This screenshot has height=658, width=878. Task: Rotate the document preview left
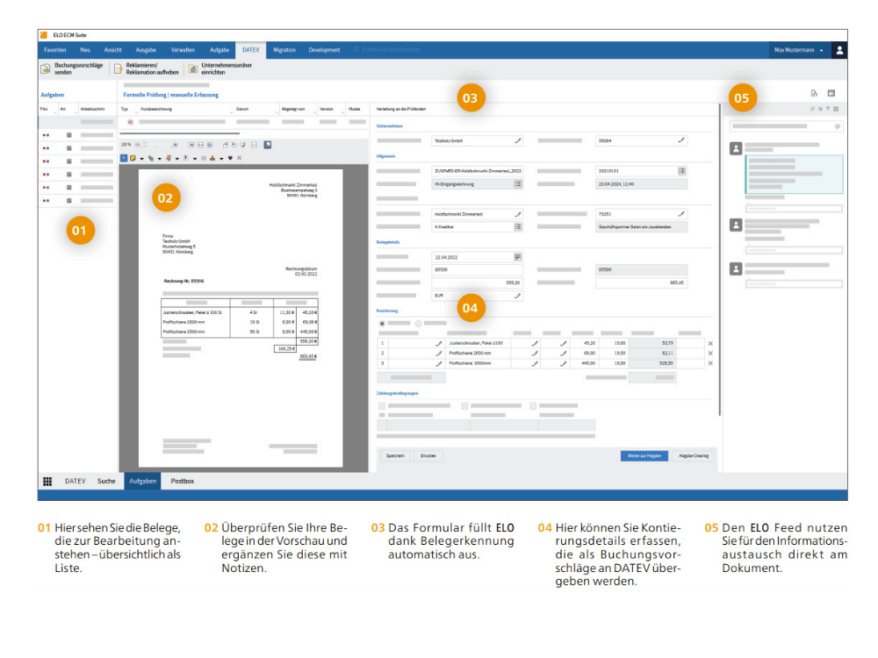tap(225, 145)
